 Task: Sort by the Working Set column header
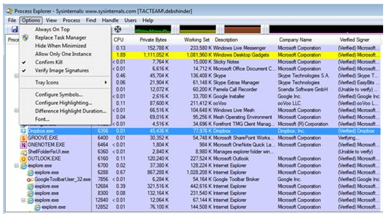[196, 40]
